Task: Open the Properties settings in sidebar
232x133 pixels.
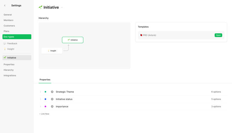Action: pyautogui.click(x=9, y=64)
